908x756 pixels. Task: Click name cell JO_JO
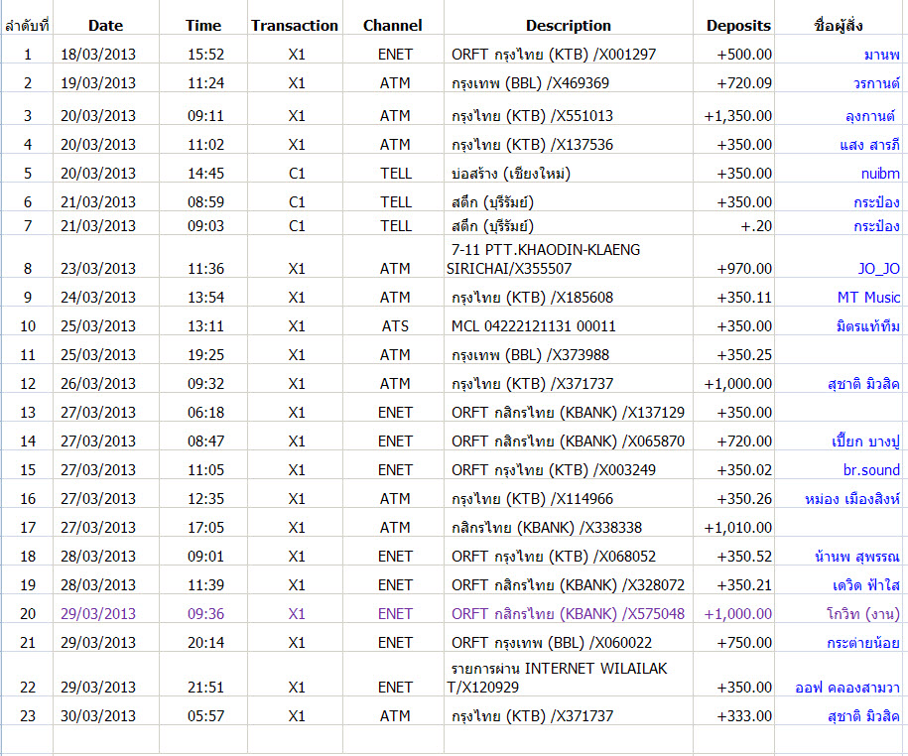(879, 269)
